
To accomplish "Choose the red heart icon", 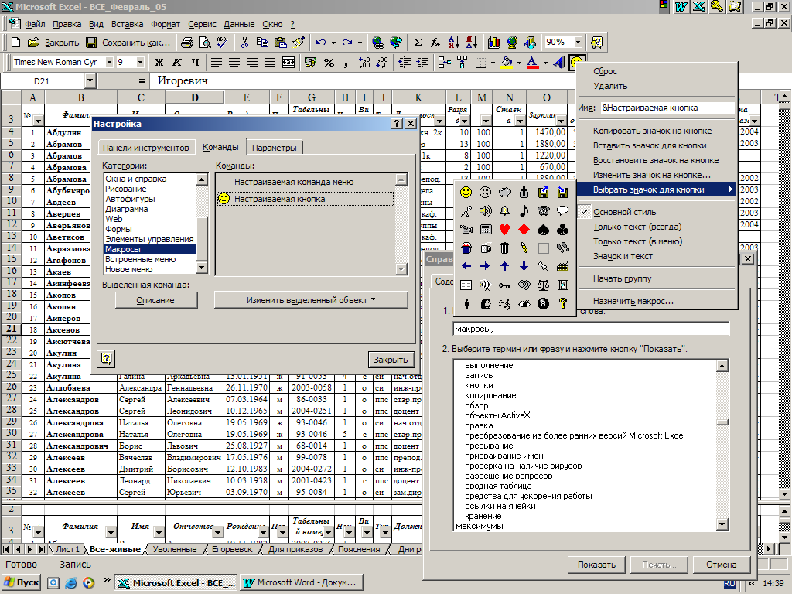I will pos(504,229).
